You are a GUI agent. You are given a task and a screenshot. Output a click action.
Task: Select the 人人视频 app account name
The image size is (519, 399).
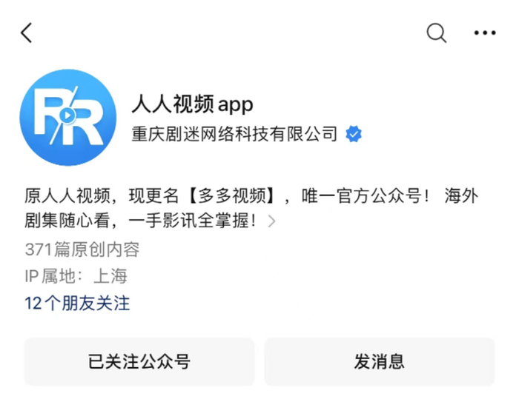192,104
